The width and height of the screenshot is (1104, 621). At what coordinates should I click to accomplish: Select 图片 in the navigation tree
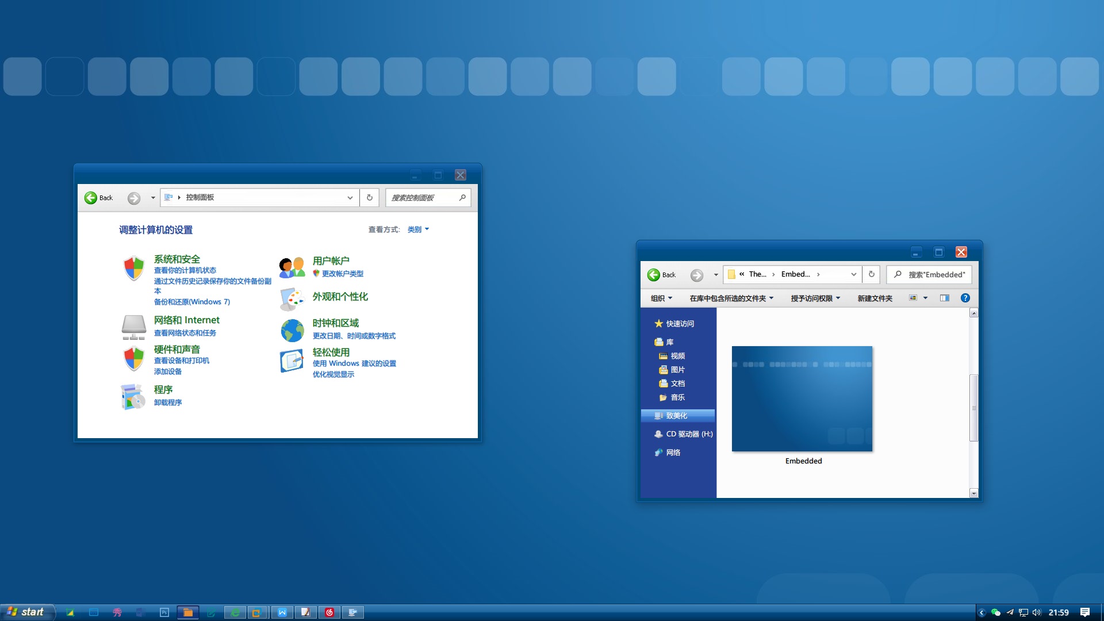tap(677, 370)
